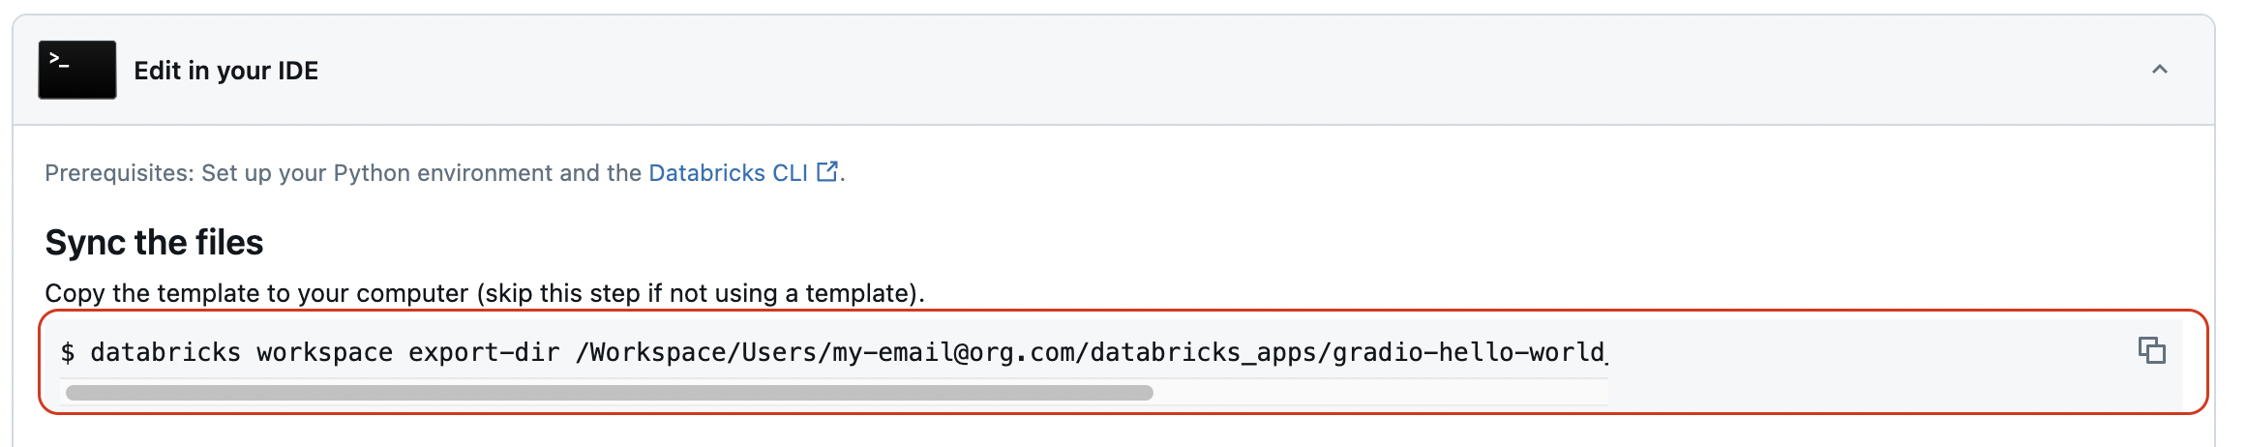This screenshot has width=2247, height=447.
Task: Click the empty scrollbar track right of the thumb
Action: (1380, 393)
